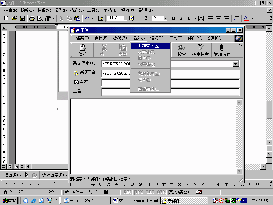The width and height of the screenshot is (273, 205).
Task: Run 拼字檢查 spelling check
Action: coord(200,50)
